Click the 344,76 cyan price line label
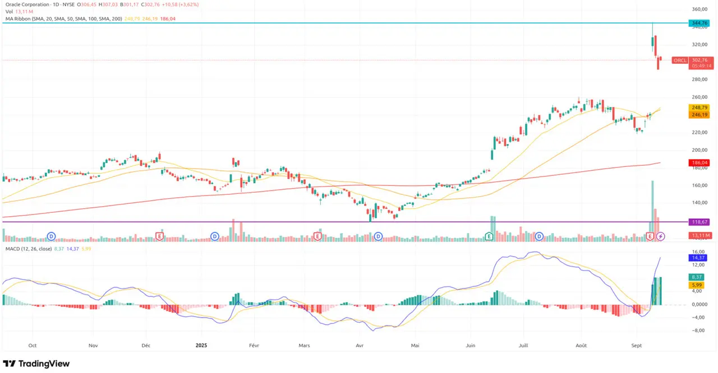This screenshot has height=373, width=718. (x=699, y=24)
